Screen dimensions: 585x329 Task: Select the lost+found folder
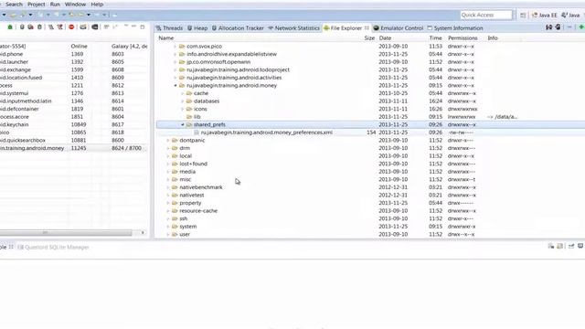(x=193, y=164)
